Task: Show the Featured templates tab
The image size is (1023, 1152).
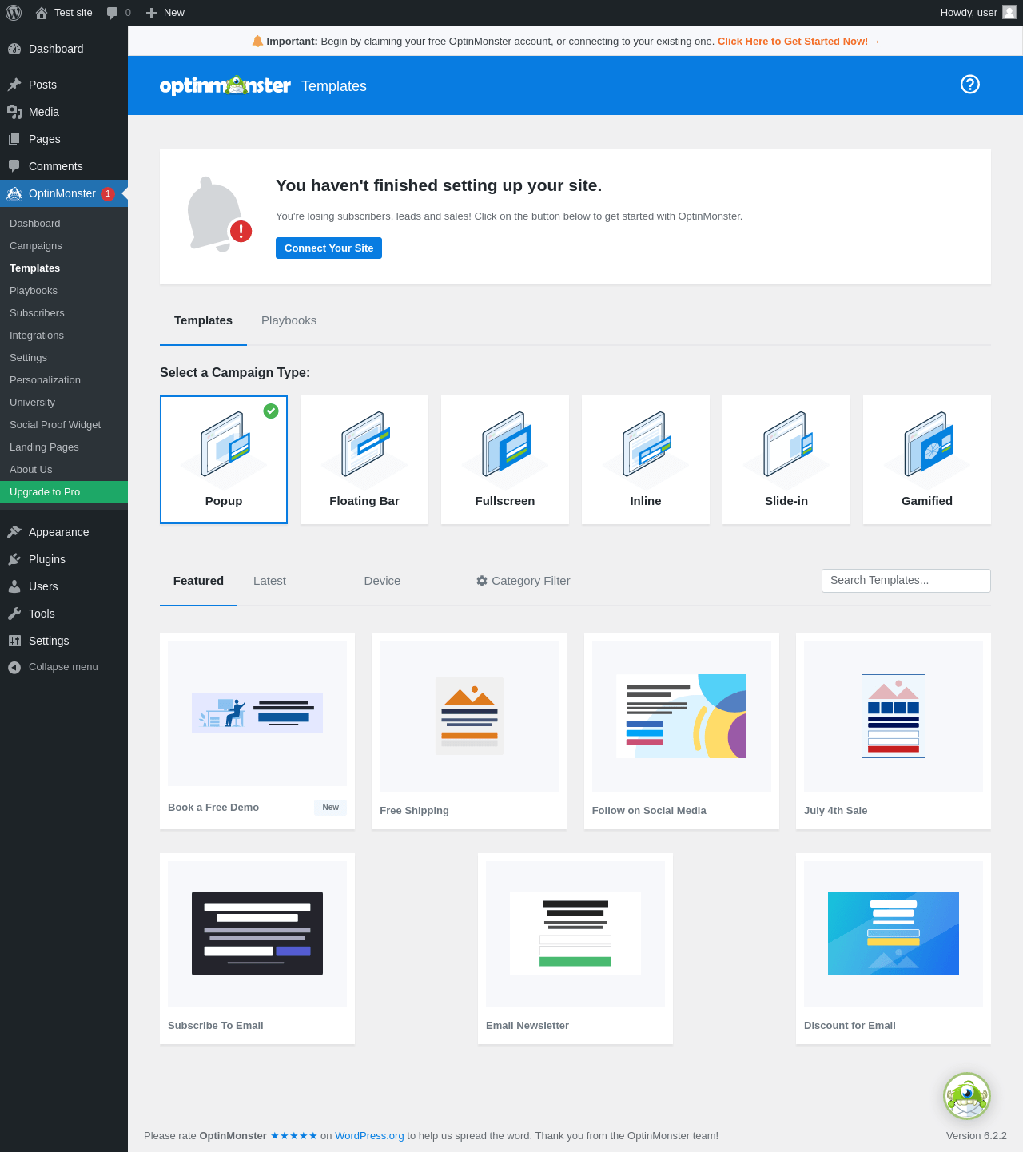Action: click(x=198, y=581)
